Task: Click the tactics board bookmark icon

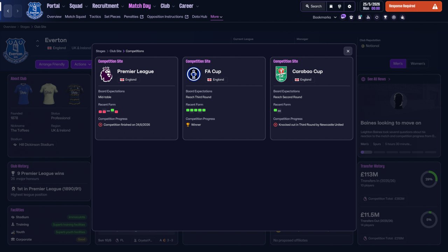Action: tap(360, 17)
